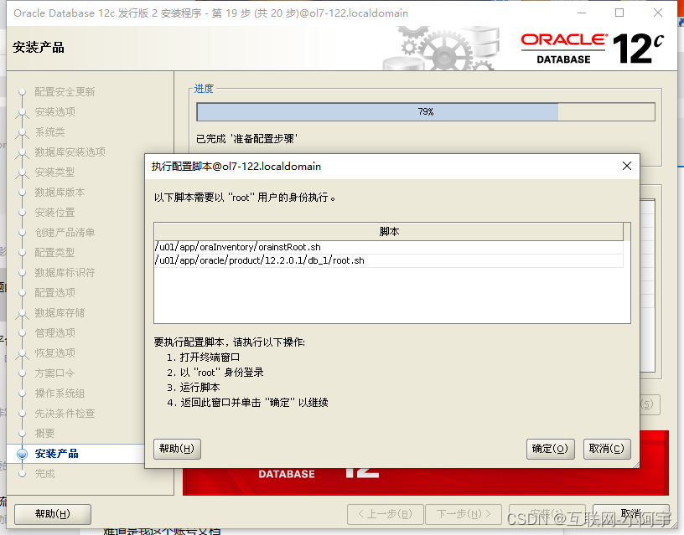The image size is (684, 535).
Task: Select 创建产品清单 step in sidebar
Action: click(x=65, y=233)
